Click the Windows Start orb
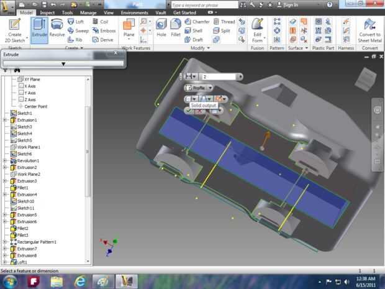Image resolution: width=385 pixels, height=289 pixels. point(9,282)
